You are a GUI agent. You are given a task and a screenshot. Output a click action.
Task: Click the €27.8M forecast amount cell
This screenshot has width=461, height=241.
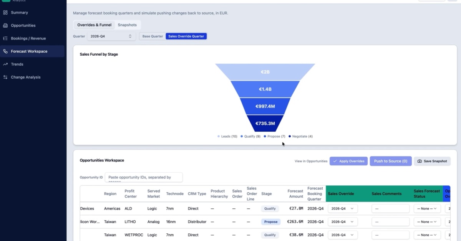(296, 209)
